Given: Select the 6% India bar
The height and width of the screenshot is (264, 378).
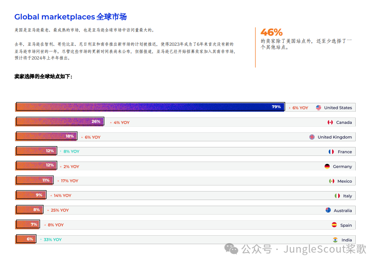Looking at the screenshot, I should coord(26,239).
